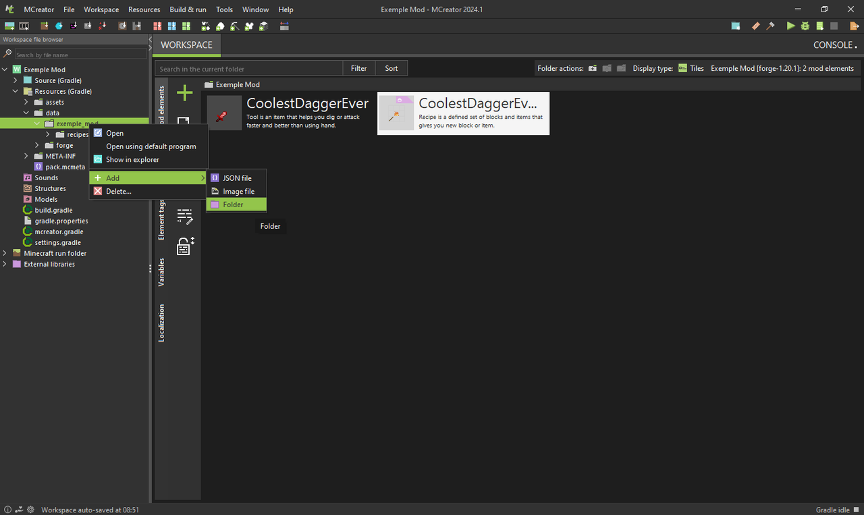The height and width of the screenshot is (515, 864).
Task: Choose Show in explorer context entry
Action: (x=148, y=160)
